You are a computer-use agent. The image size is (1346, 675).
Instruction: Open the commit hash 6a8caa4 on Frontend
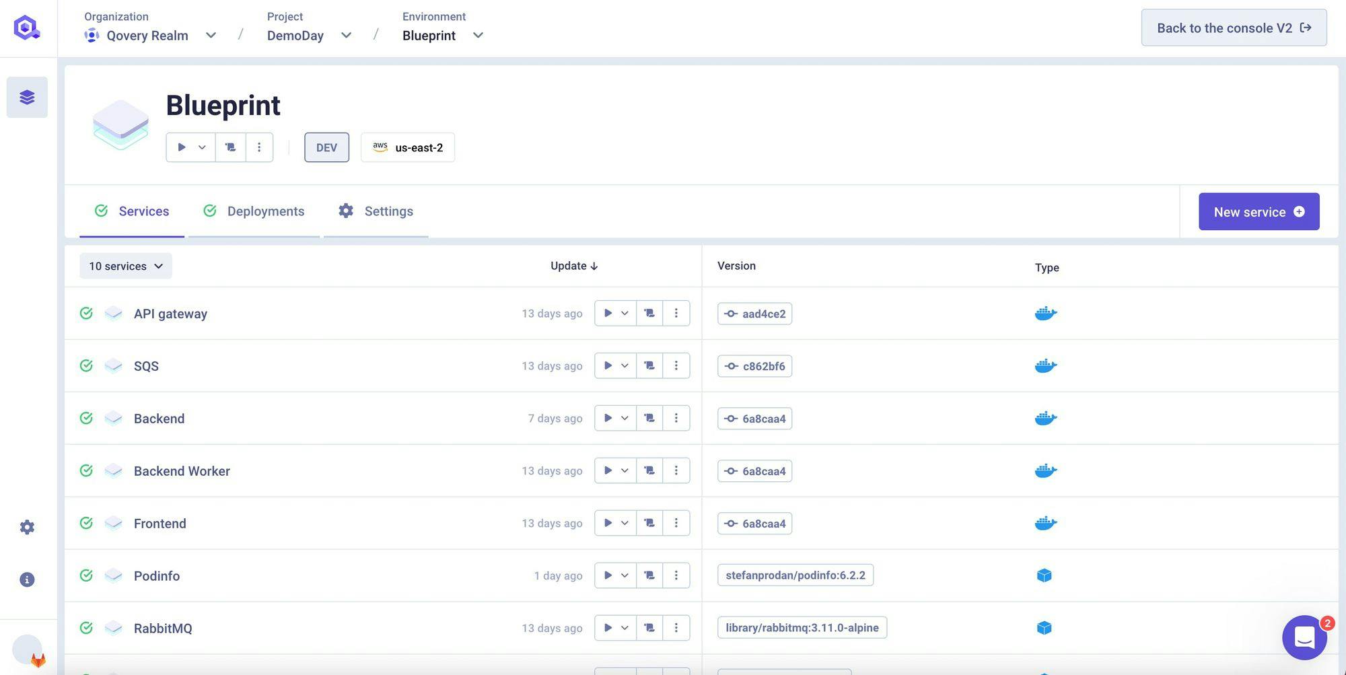pos(754,523)
